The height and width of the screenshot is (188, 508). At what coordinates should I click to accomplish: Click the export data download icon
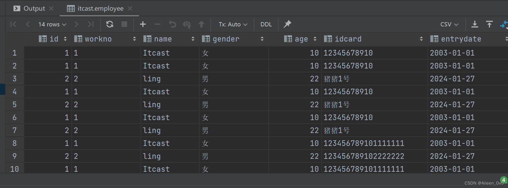pyautogui.click(x=475, y=24)
